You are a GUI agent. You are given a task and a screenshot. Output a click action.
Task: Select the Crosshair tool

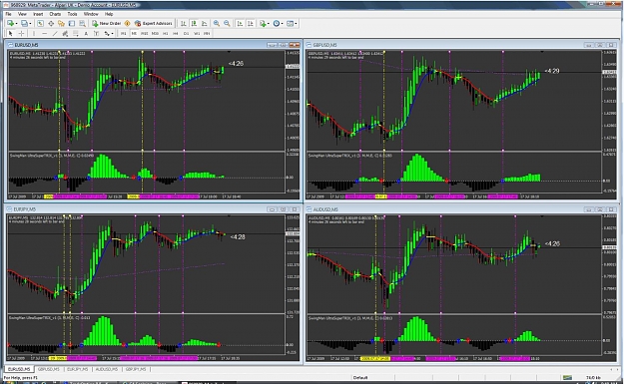(x=21, y=33)
